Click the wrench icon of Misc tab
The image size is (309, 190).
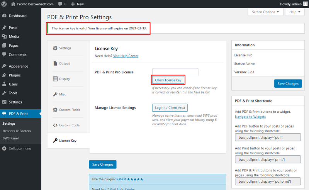(x=55, y=94)
